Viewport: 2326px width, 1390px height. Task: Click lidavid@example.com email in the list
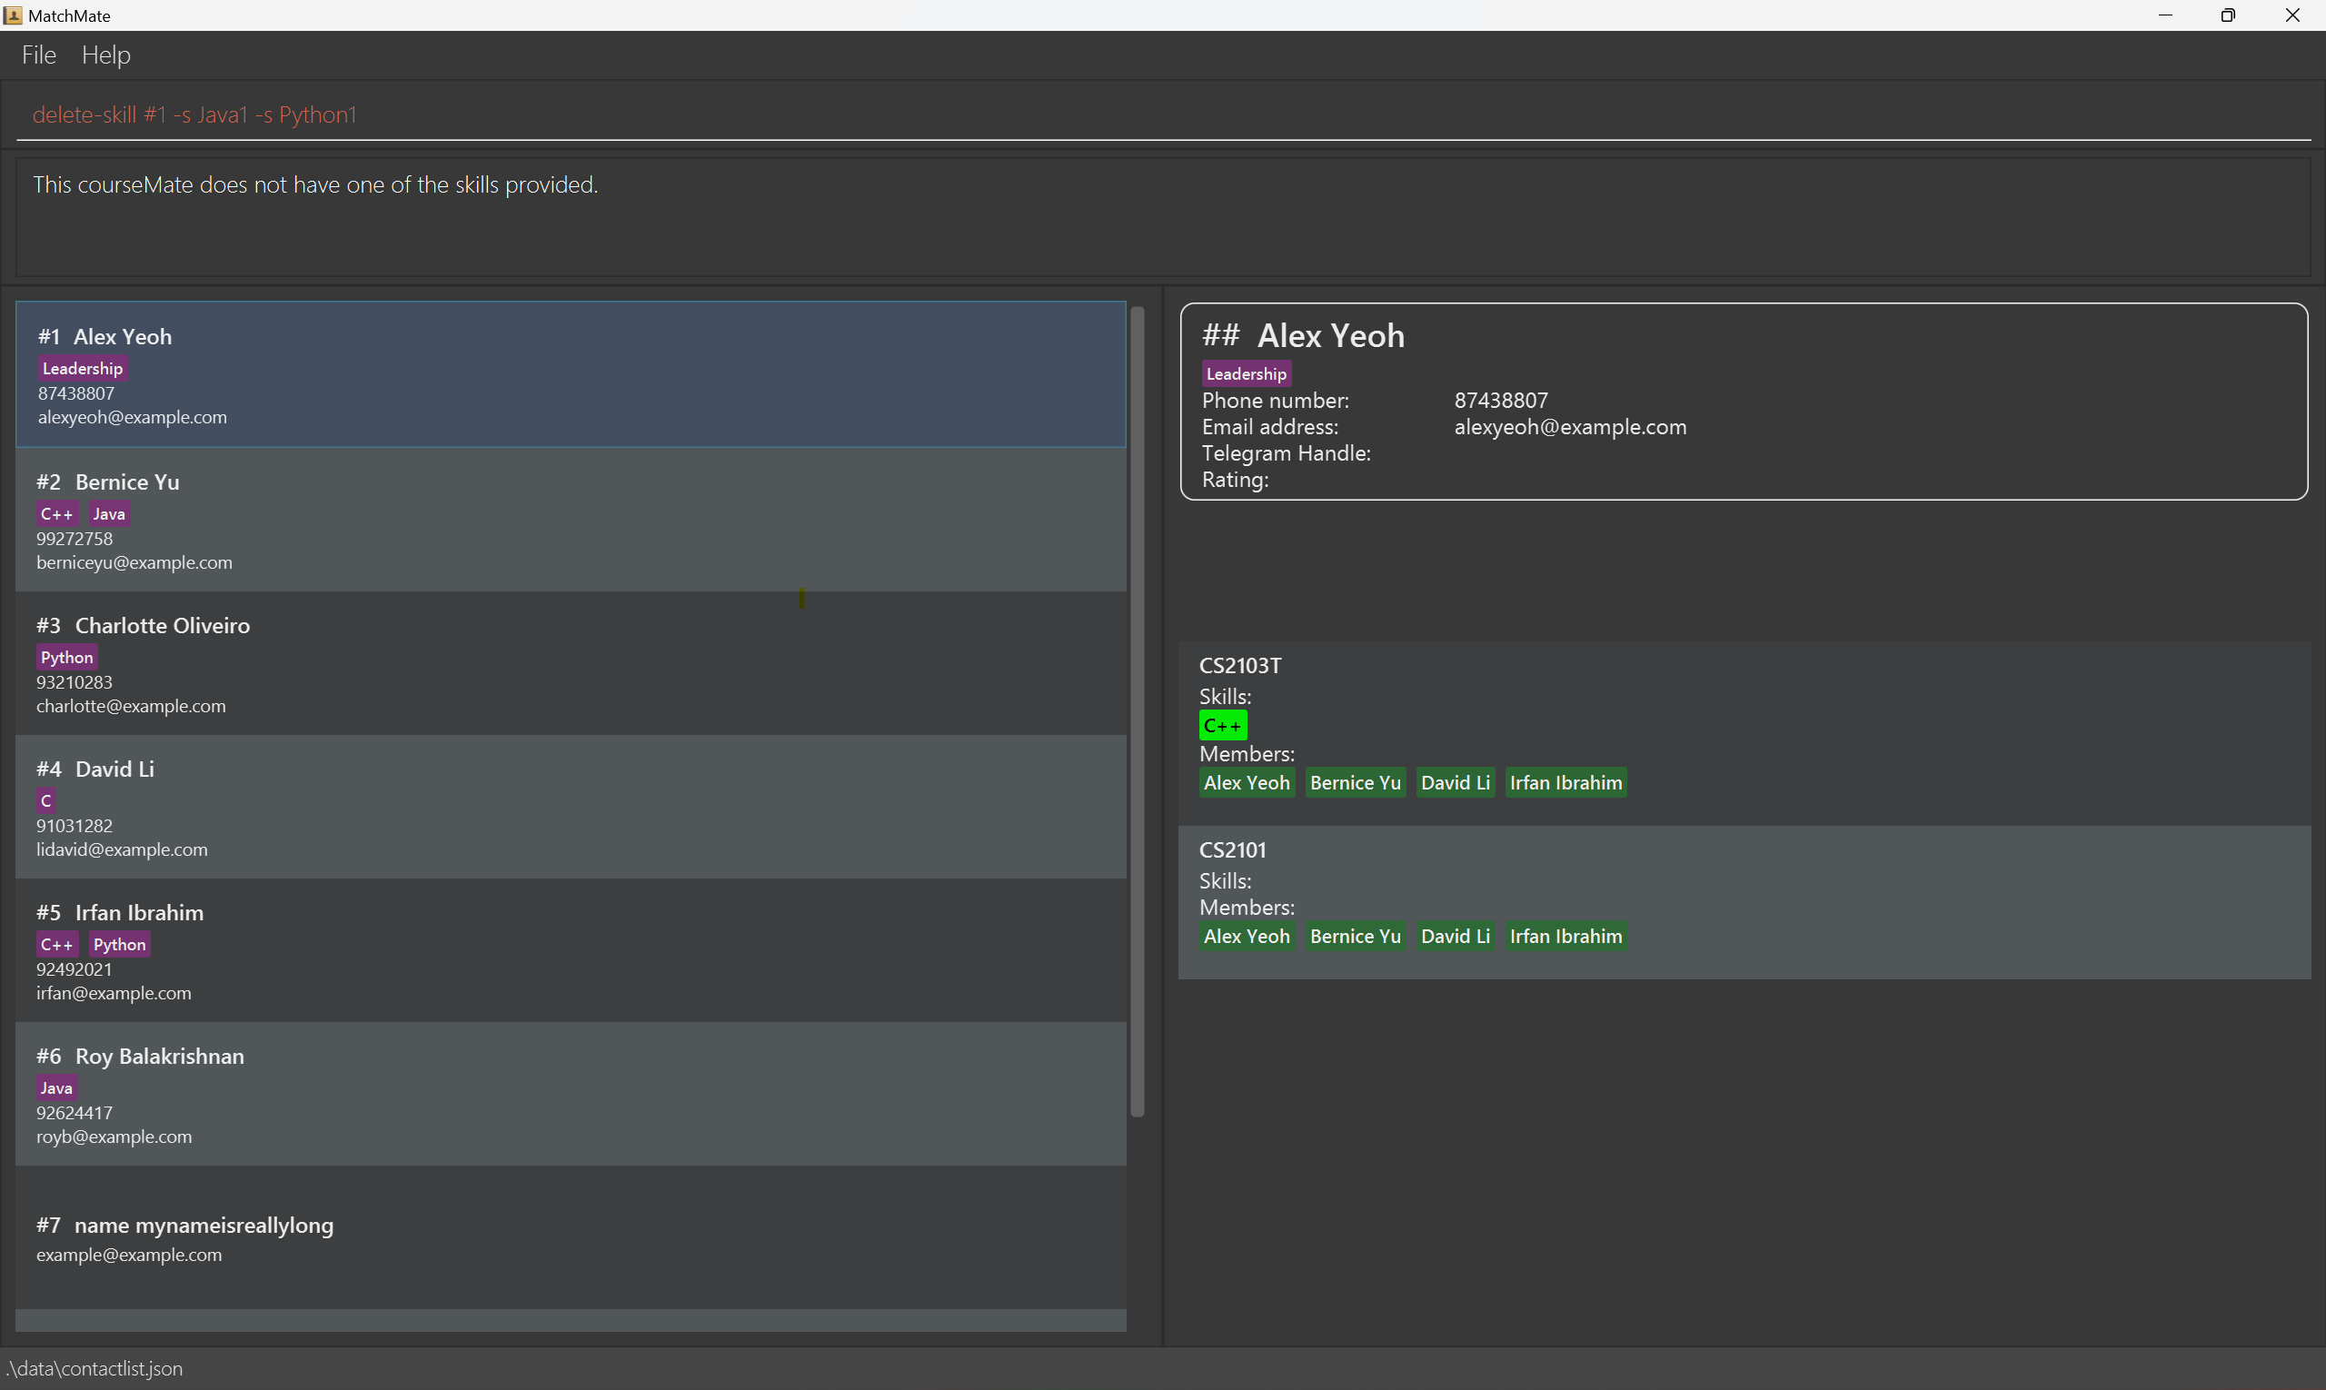click(x=122, y=849)
